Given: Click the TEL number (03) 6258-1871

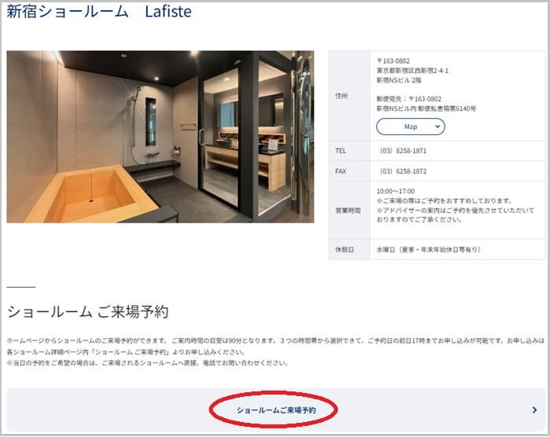Looking at the screenshot, I should 402,151.
